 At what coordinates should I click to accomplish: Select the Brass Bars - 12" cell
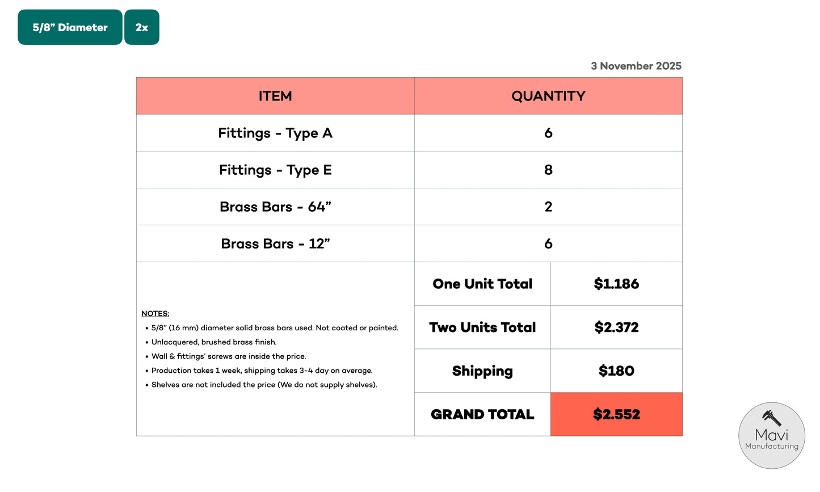tap(275, 243)
